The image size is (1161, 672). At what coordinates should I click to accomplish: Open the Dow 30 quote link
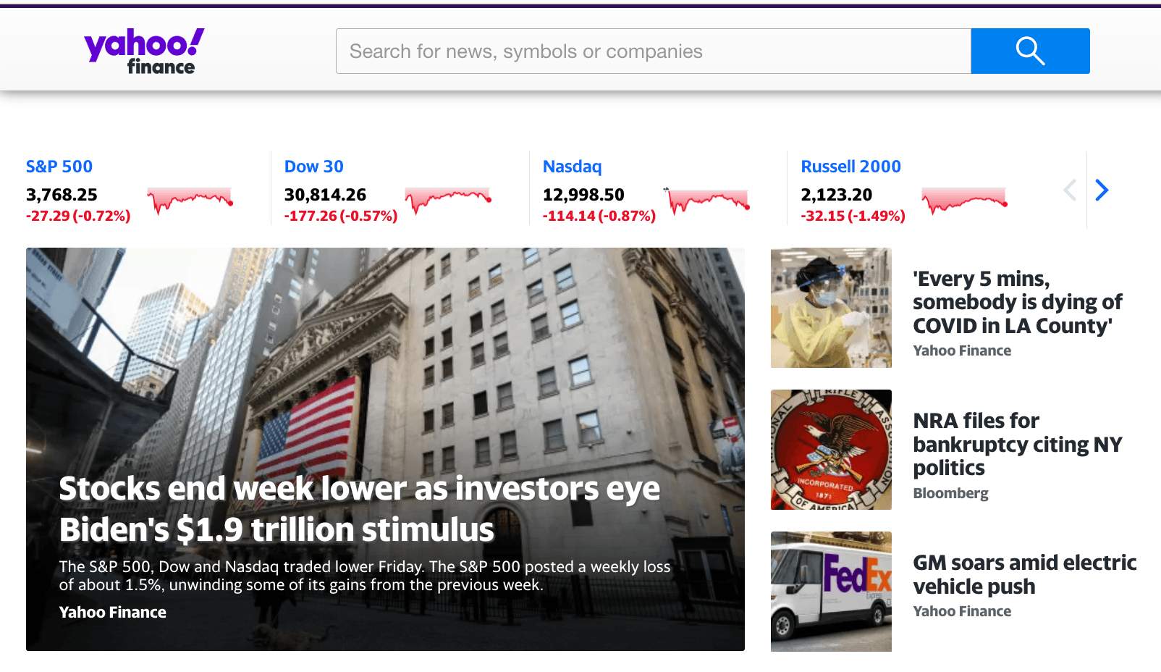(314, 167)
